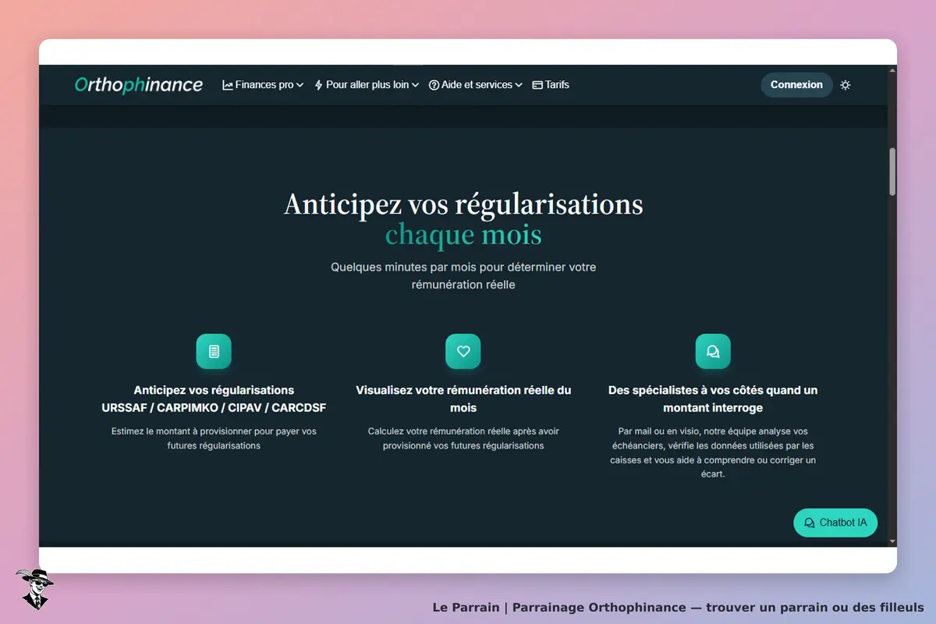Click the scrollbar up arrow

892,70
